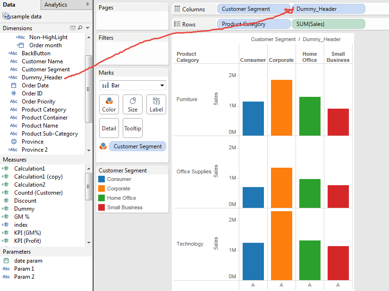Click the Consumer blue legend swatch
The image size is (389, 291).
[x=101, y=179]
